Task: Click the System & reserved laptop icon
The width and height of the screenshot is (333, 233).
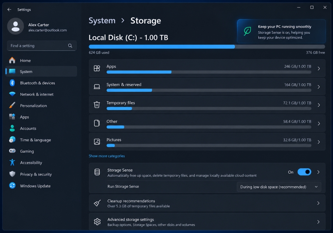Action: (x=97, y=87)
